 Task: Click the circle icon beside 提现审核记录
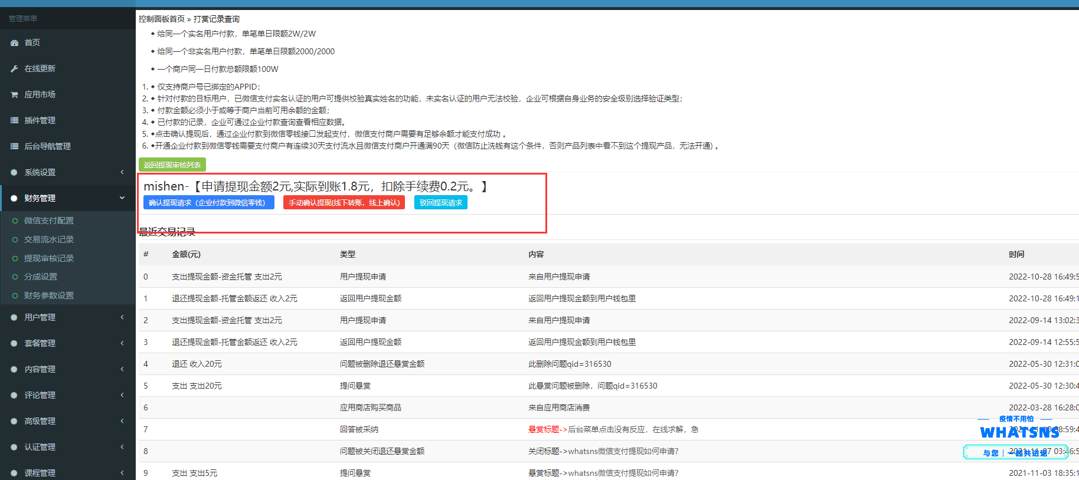click(15, 258)
